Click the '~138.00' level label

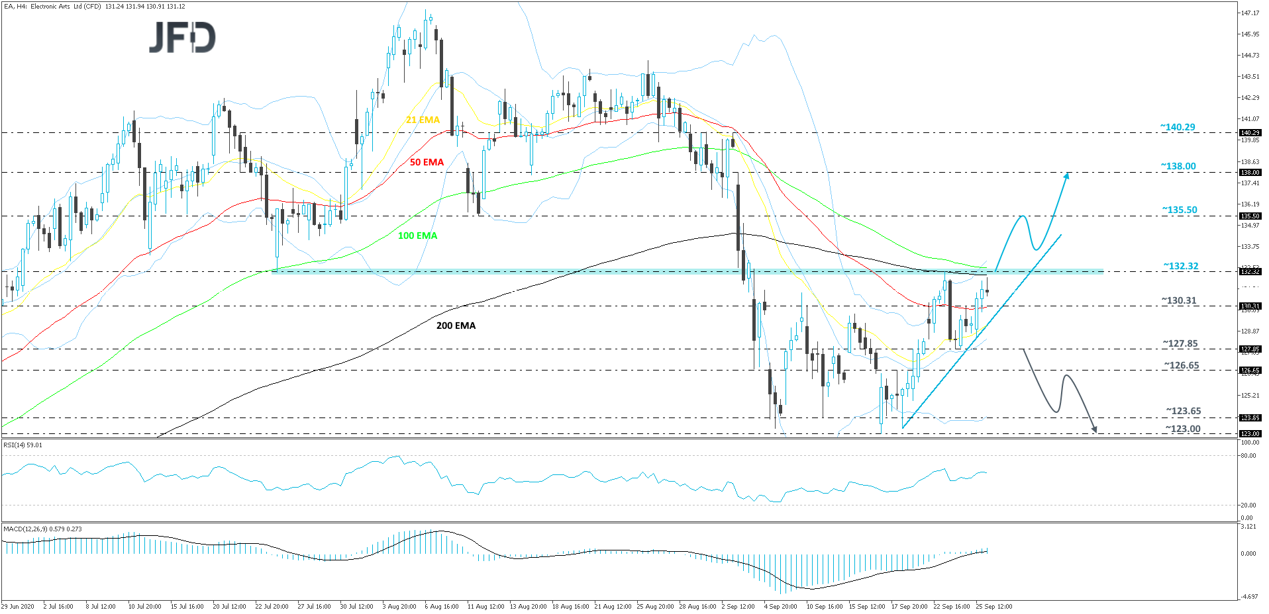point(1178,166)
